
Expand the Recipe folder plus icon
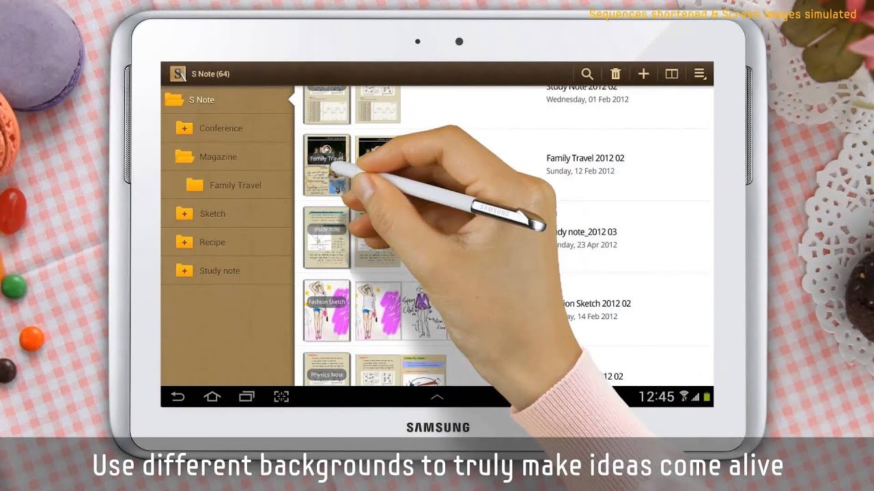tap(184, 242)
